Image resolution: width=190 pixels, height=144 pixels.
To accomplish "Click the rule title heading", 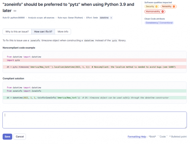I will (68, 8).
